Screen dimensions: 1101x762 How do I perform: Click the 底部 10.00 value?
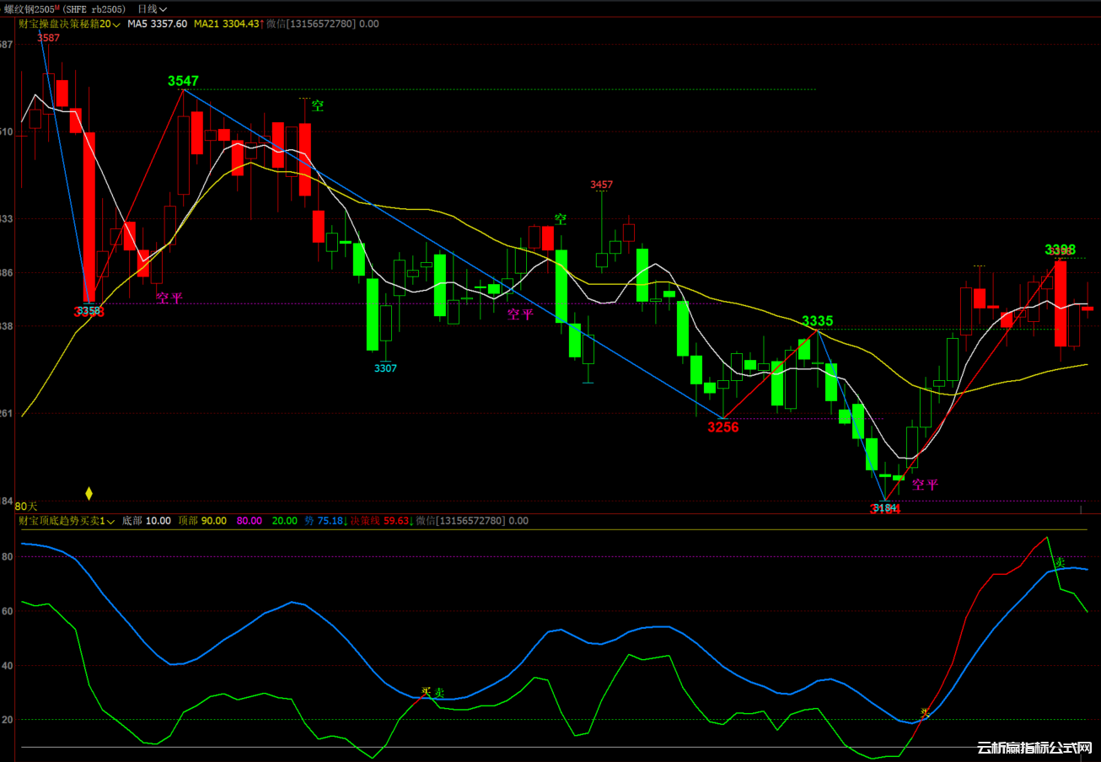(x=146, y=521)
